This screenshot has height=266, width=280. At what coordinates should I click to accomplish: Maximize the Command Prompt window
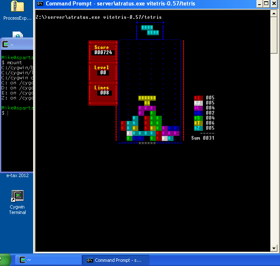(266, 4)
